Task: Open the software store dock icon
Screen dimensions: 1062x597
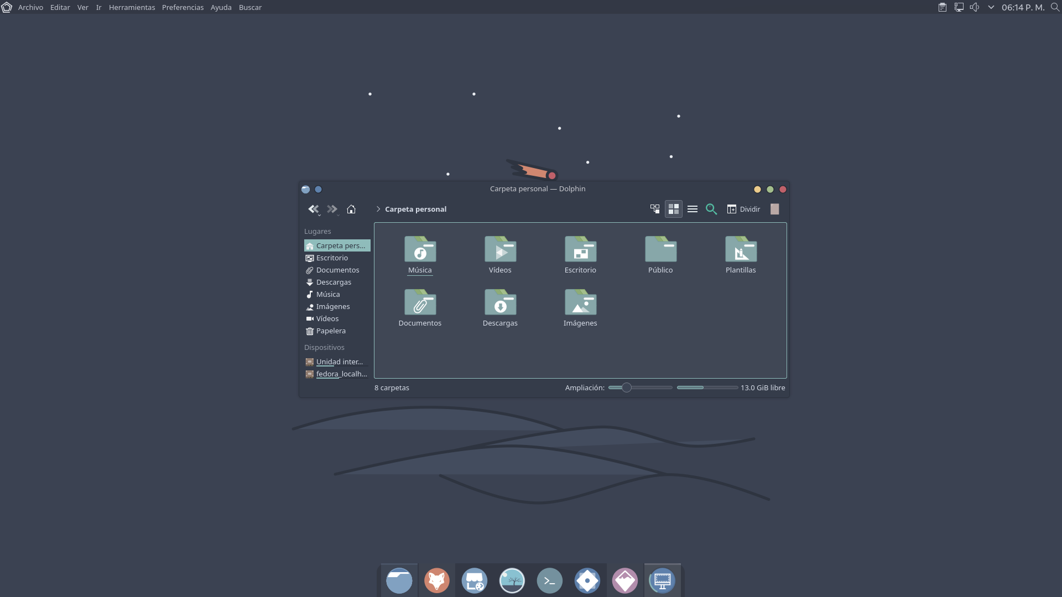Action: [475, 580]
